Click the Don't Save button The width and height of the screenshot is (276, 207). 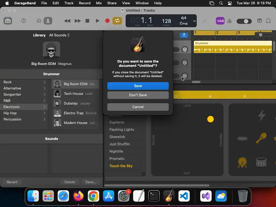tap(138, 95)
